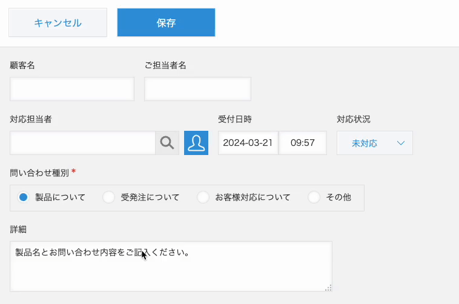Click the 対応担当者 label text
The height and width of the screenshot is (304, 459).
(31, 119)
